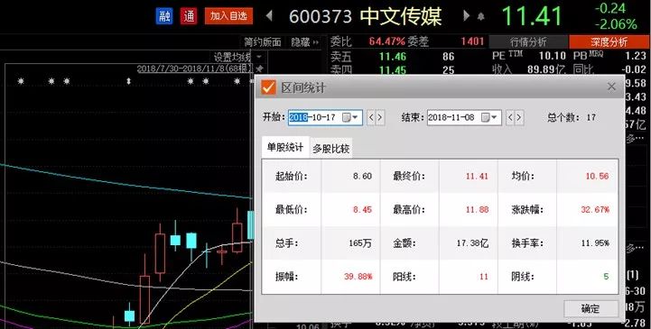This screenshot has height=329, width=651.
Task: Click the 卖五 price 11.46
Action: coord(393,57)
